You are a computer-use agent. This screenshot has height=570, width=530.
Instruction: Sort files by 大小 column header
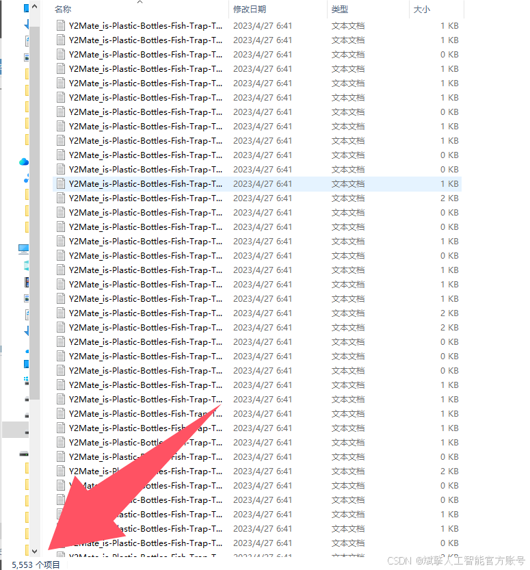[422, 9]
